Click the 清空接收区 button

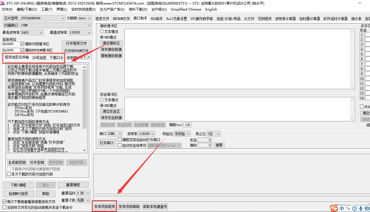pos(111,43)
